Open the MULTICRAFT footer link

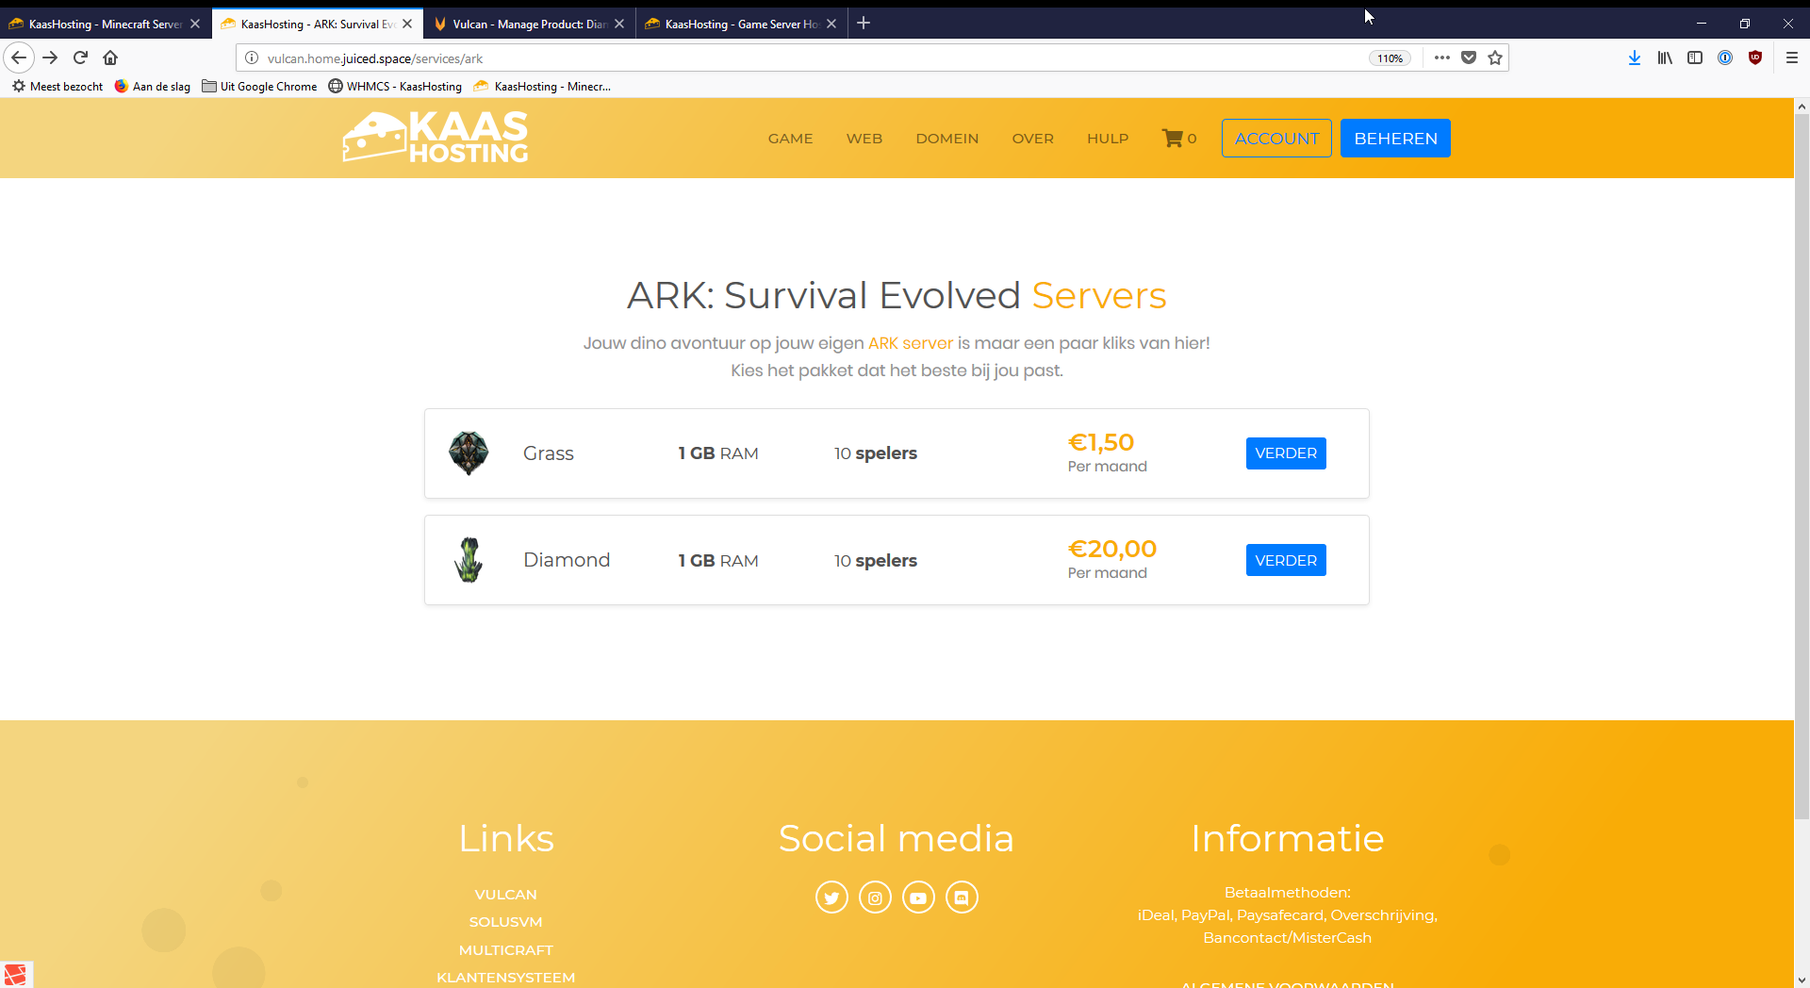506,950
